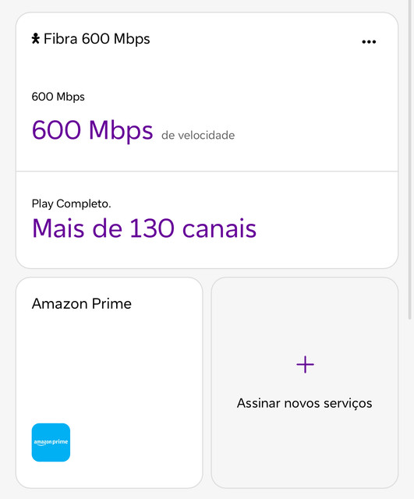414x499 pixels.
Task: Open the Amazon Prime service card
Action: [109, 383]
